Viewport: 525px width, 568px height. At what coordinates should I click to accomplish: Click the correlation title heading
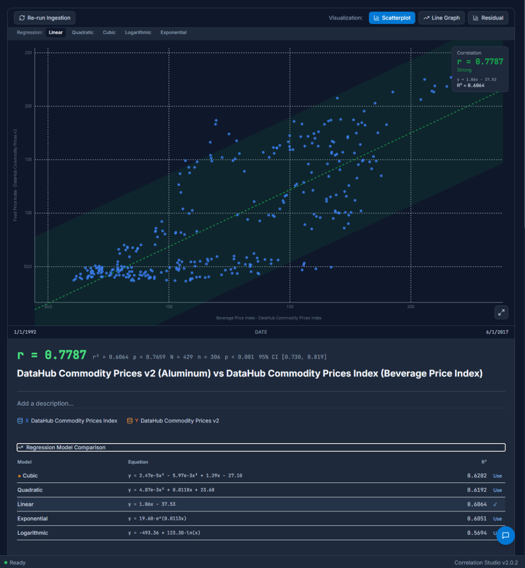click(x=250, y=374)
